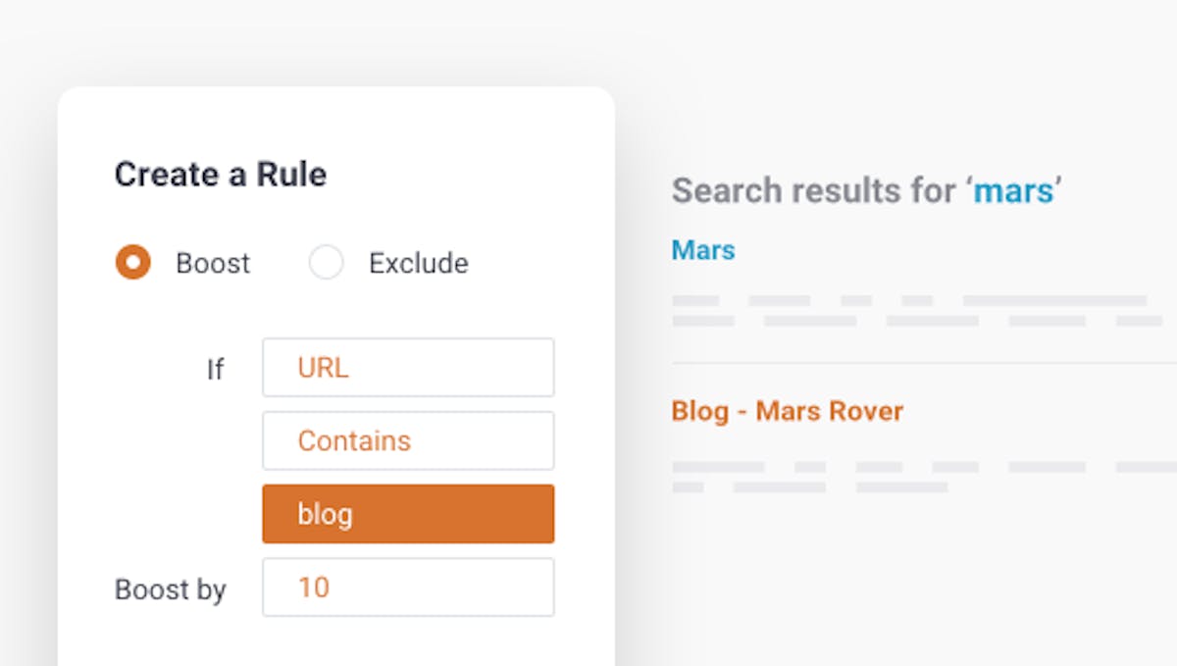Click the Boost by input showing 10
The width and height of the screenshot is (1177, 666).
click(408, 588)
